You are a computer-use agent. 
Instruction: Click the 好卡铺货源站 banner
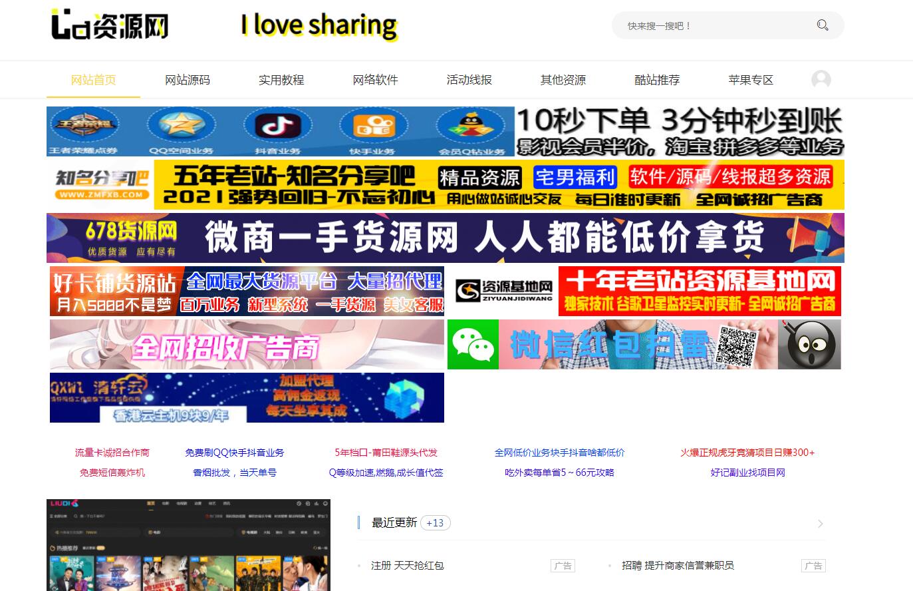[247, 291]
